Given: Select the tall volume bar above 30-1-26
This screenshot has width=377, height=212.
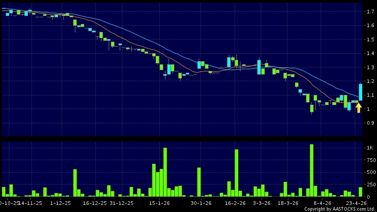Looking at the screenshot, I should (x=199, y=182).
